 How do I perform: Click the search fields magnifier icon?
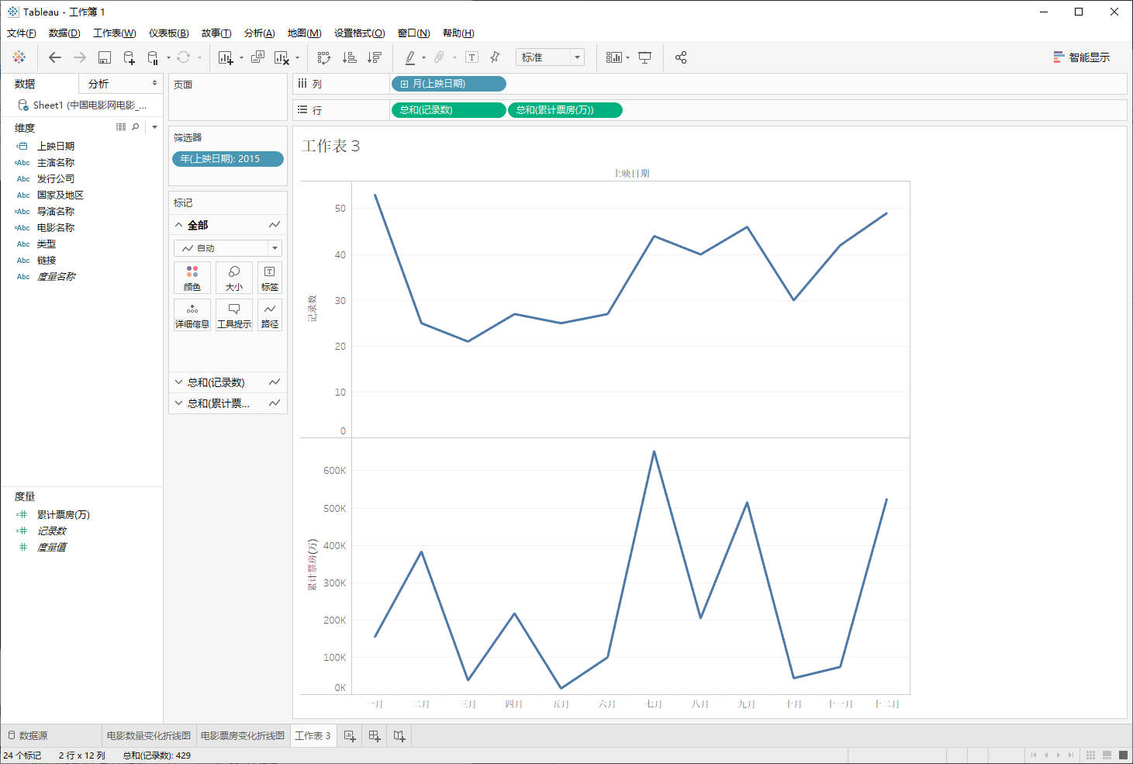(136, 126)
